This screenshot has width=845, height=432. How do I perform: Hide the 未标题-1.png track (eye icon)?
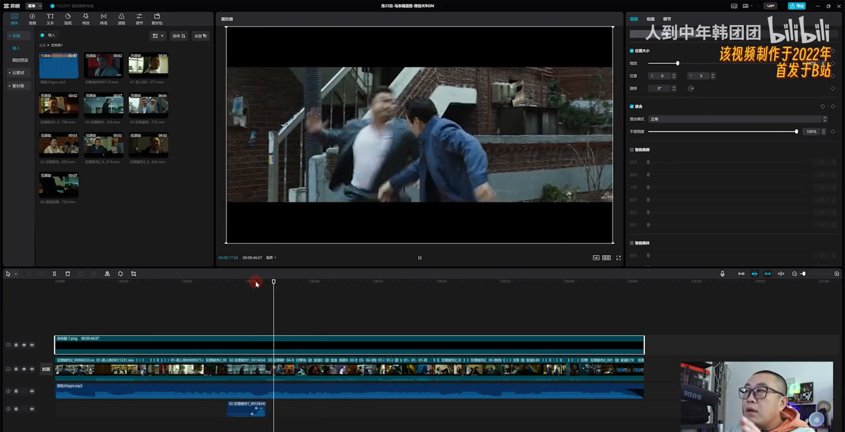[x=24, y=345]
